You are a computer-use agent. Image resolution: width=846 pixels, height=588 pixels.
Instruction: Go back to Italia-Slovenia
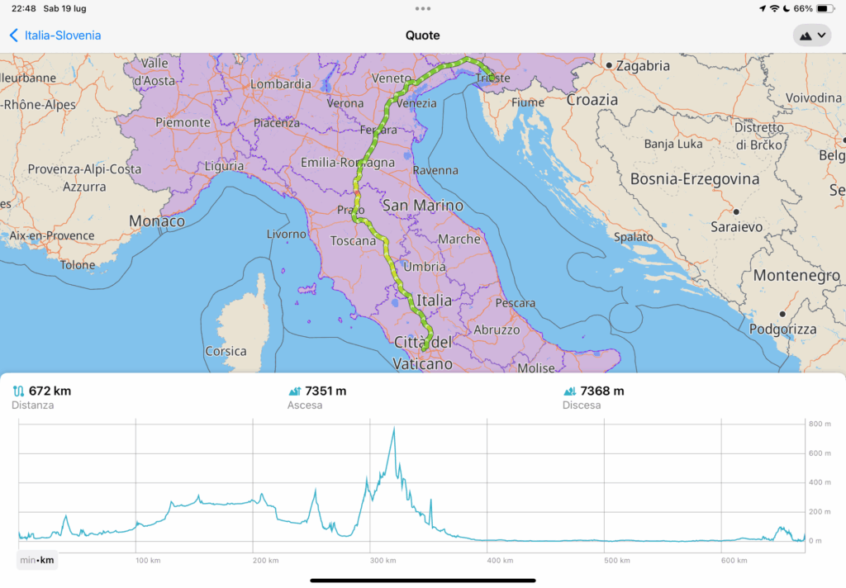(x=55, y=36)
